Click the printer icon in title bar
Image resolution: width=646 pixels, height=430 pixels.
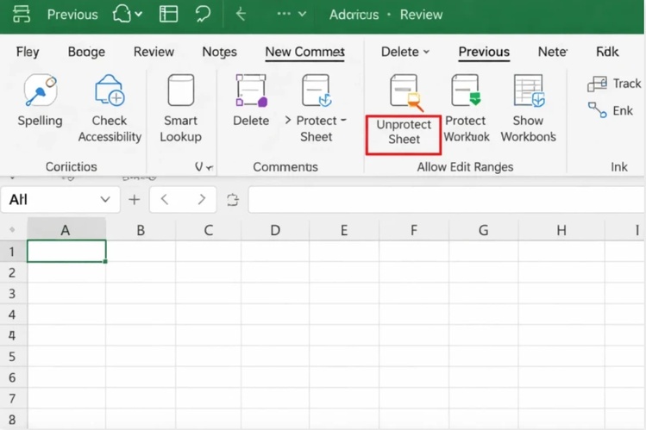coord(21,15)
